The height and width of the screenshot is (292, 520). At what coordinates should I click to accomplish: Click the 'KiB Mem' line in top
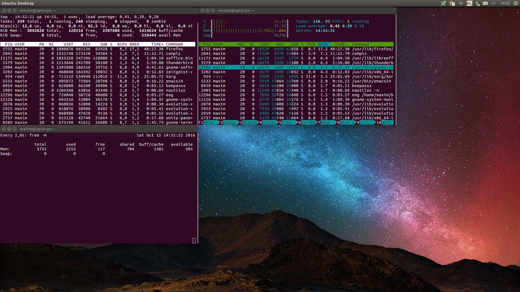92,31
